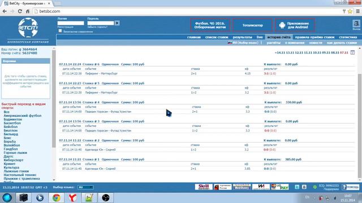The height and width of the screenshot is (203, 362).
Task: Click payout '385.00 руб' of bet 1
Action: (x=293, y=159)
